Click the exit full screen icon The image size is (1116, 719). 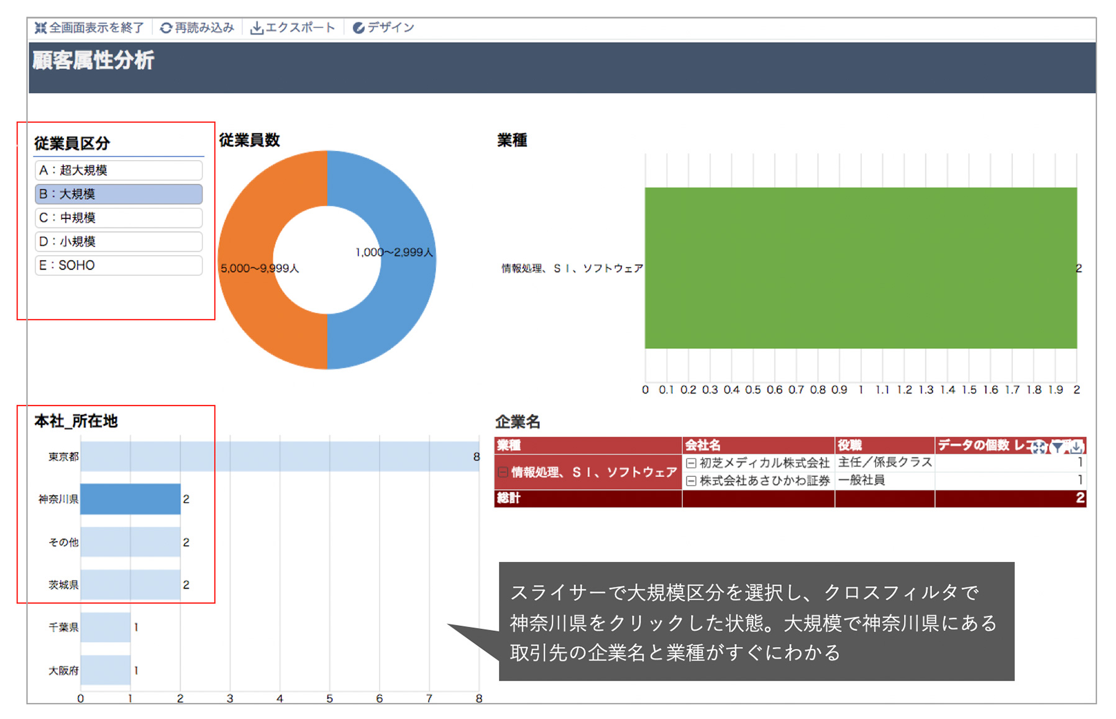41,28
